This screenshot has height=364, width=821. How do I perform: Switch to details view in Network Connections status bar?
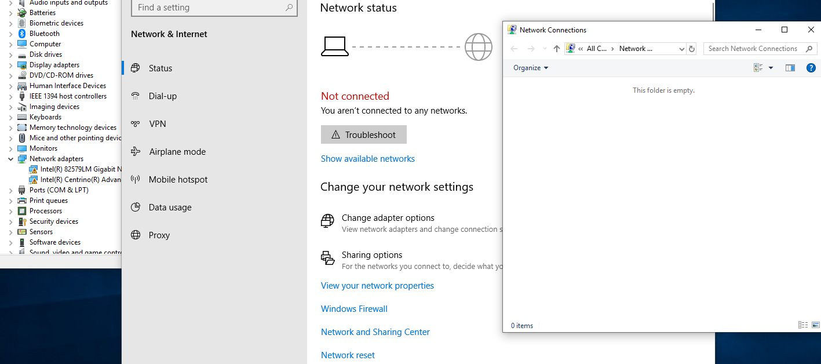[803, 325]
